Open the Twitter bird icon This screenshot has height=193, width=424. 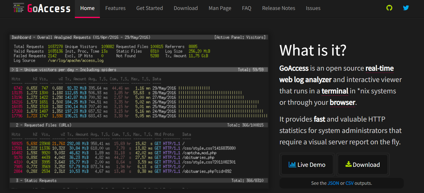click(406, 8)
